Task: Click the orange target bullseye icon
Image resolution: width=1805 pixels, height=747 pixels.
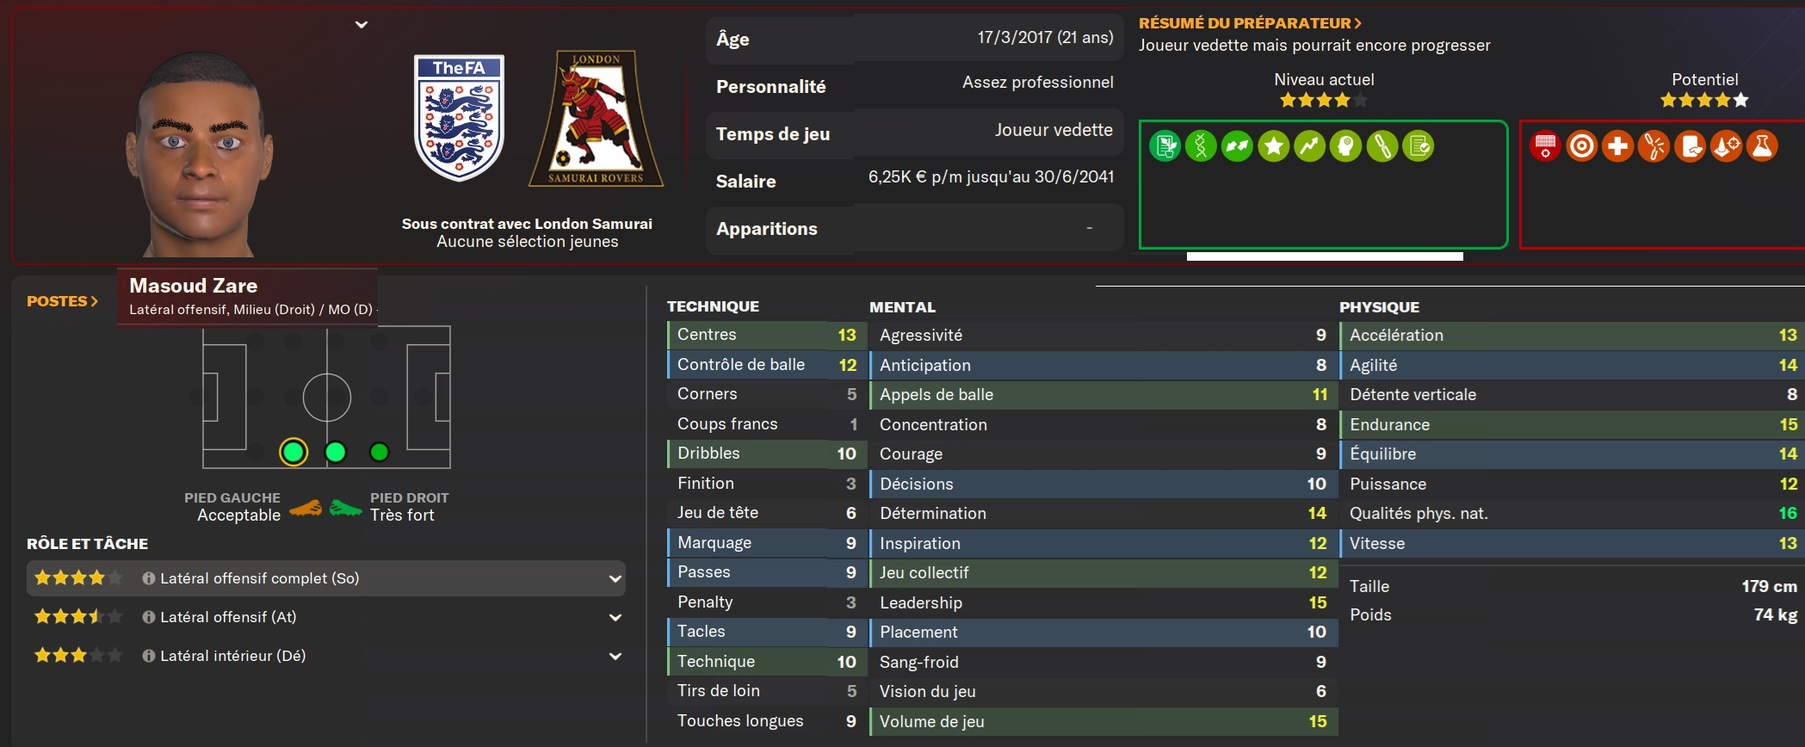Action: tap(1581, 146)
